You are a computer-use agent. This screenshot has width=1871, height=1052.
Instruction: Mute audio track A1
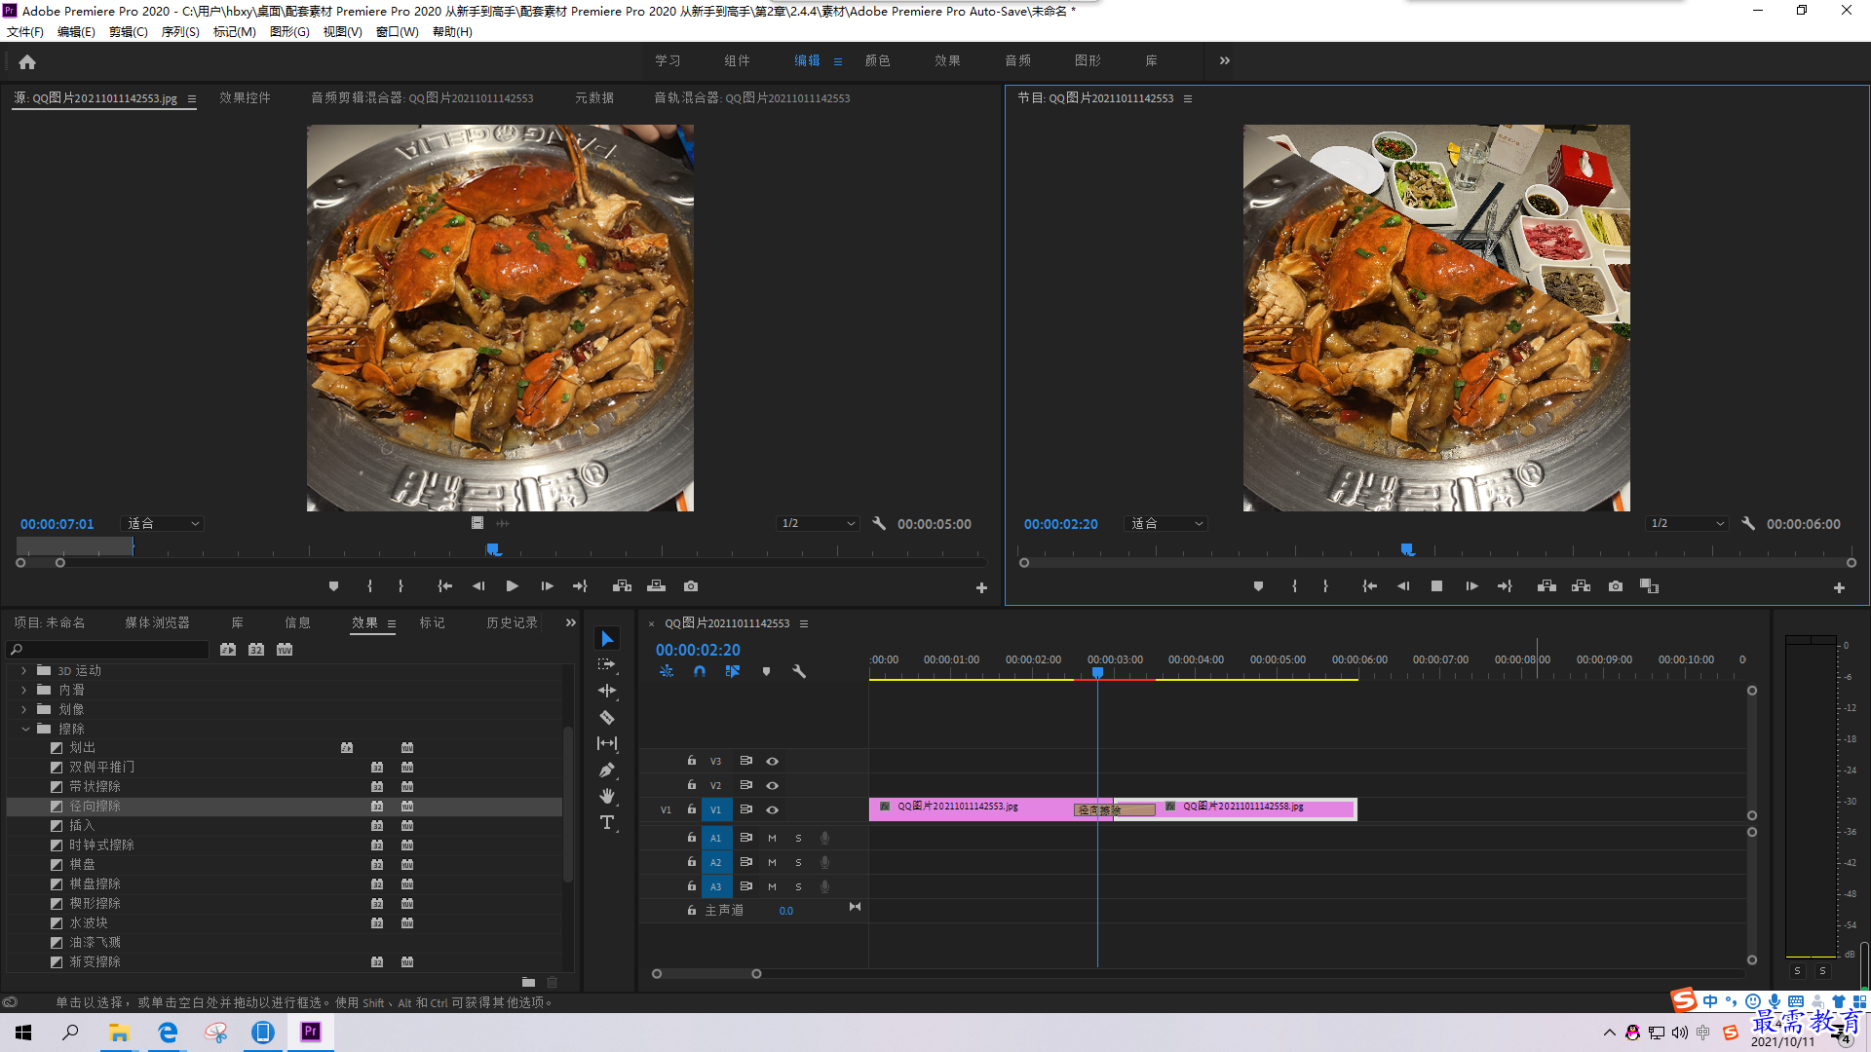click(x=772, y=838)
